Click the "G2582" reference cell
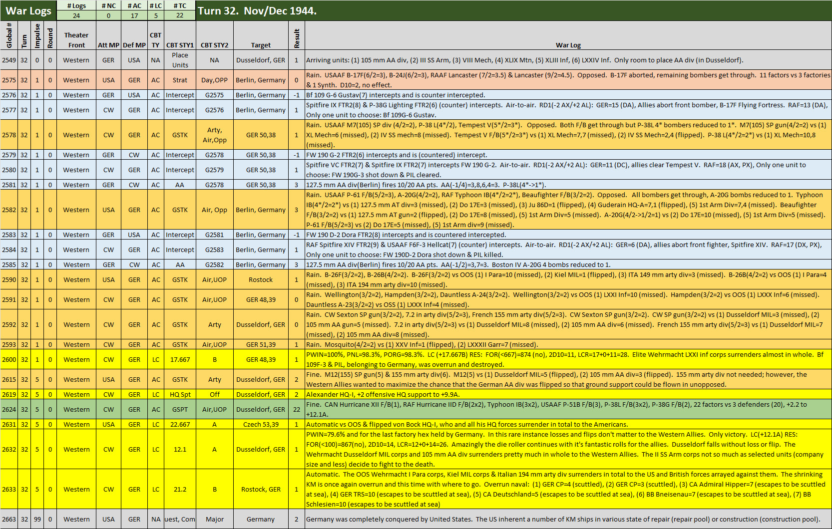 click(214, 264)
